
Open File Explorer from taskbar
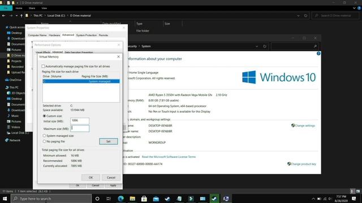coord(132,198)
